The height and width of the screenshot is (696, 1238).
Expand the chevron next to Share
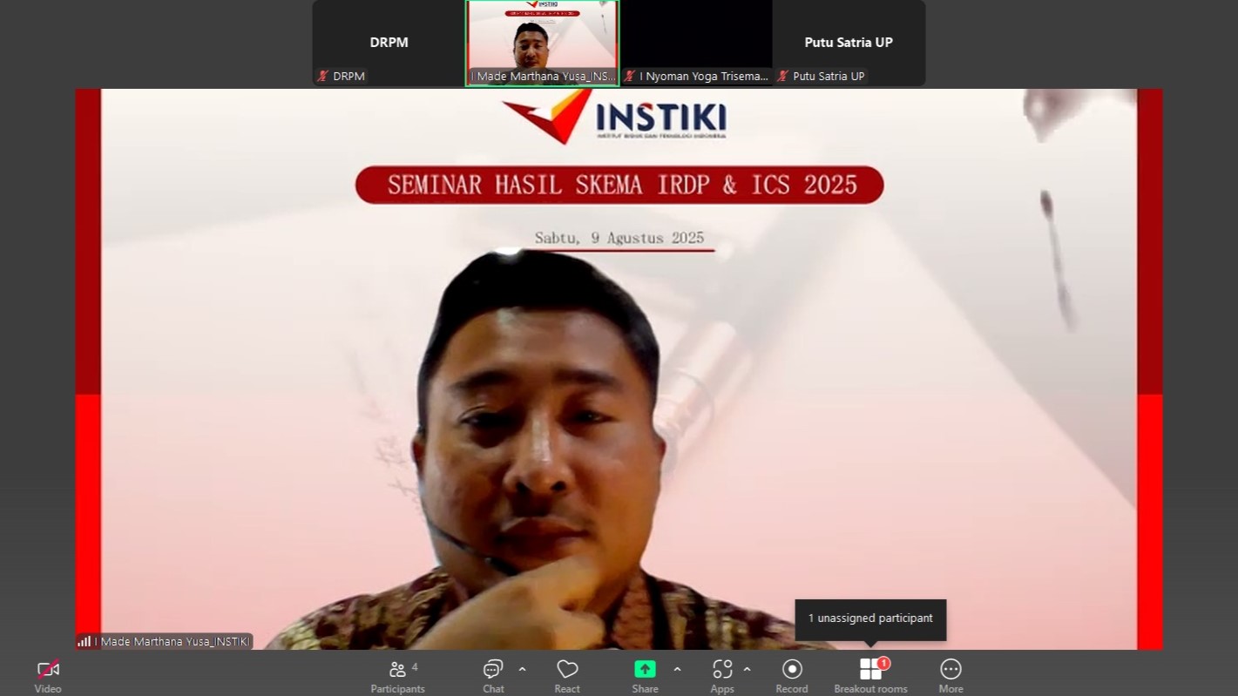(x=677, y=669)
